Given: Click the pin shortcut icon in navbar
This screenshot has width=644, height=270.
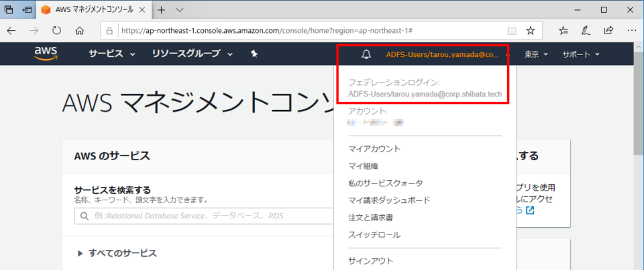Looking at the screenshot, I should 254,54.
